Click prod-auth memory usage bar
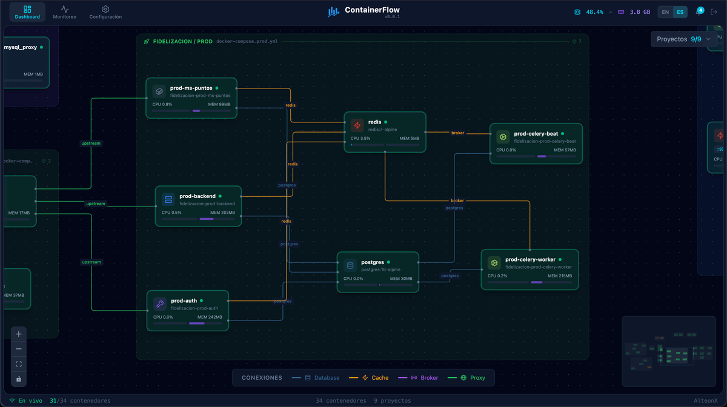 [x=205, y=323]
